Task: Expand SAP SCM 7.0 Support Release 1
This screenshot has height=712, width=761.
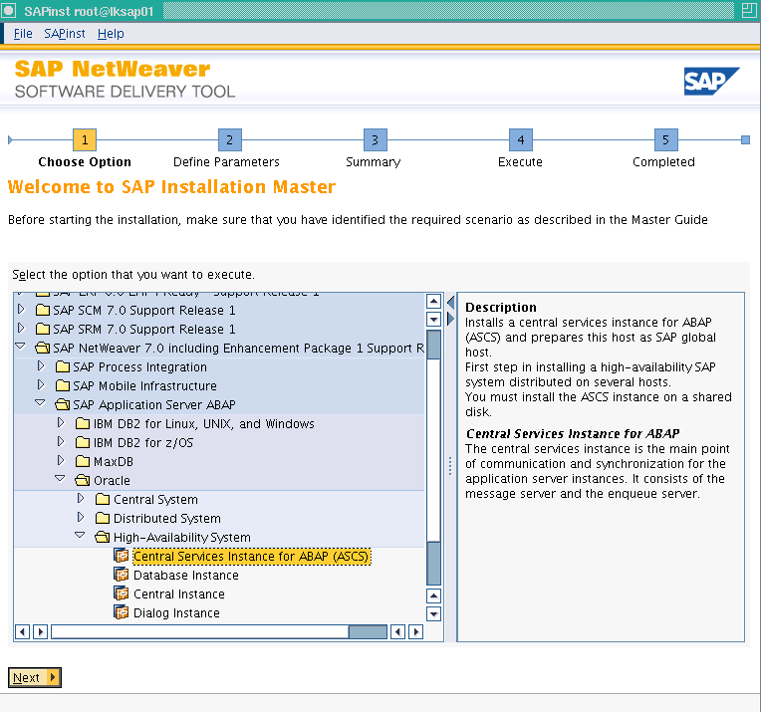Action: 21,309
